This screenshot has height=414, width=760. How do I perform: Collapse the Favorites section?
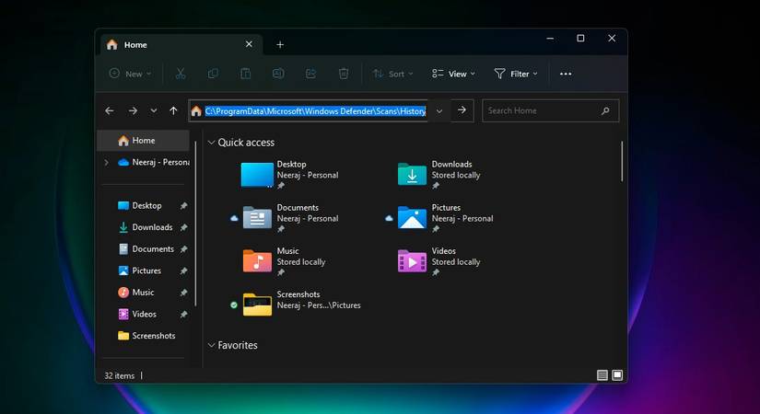click(x=212, y=345)
